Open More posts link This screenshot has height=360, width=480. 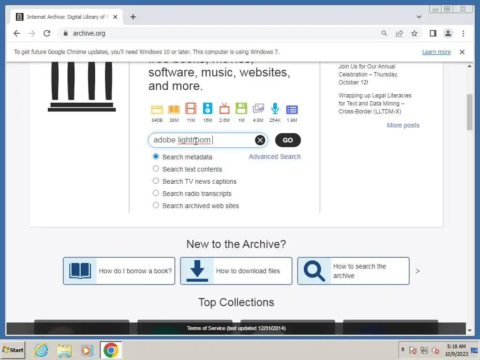403,125
